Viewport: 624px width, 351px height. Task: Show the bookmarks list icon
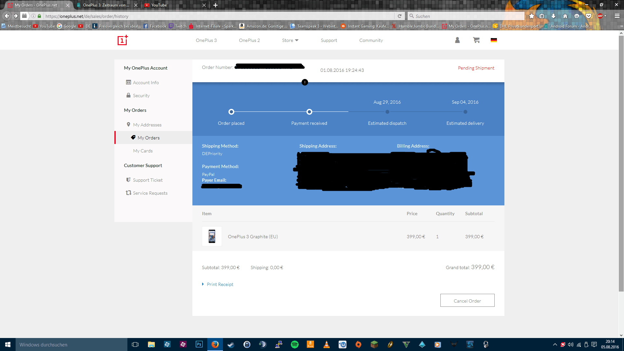pyautogui.click(x=542, y=16)
